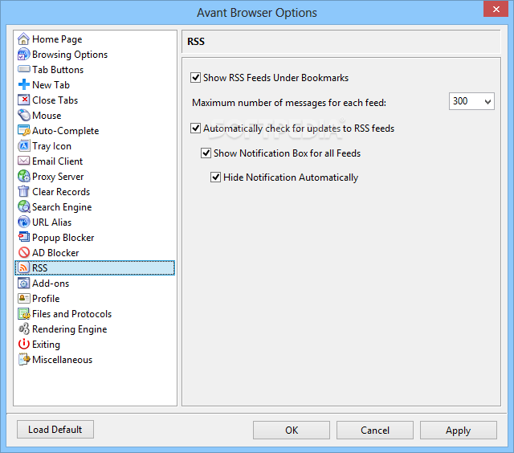Select Browsing Options in the sidebar
The image size is (514, 453).
(x=70, y=55)
